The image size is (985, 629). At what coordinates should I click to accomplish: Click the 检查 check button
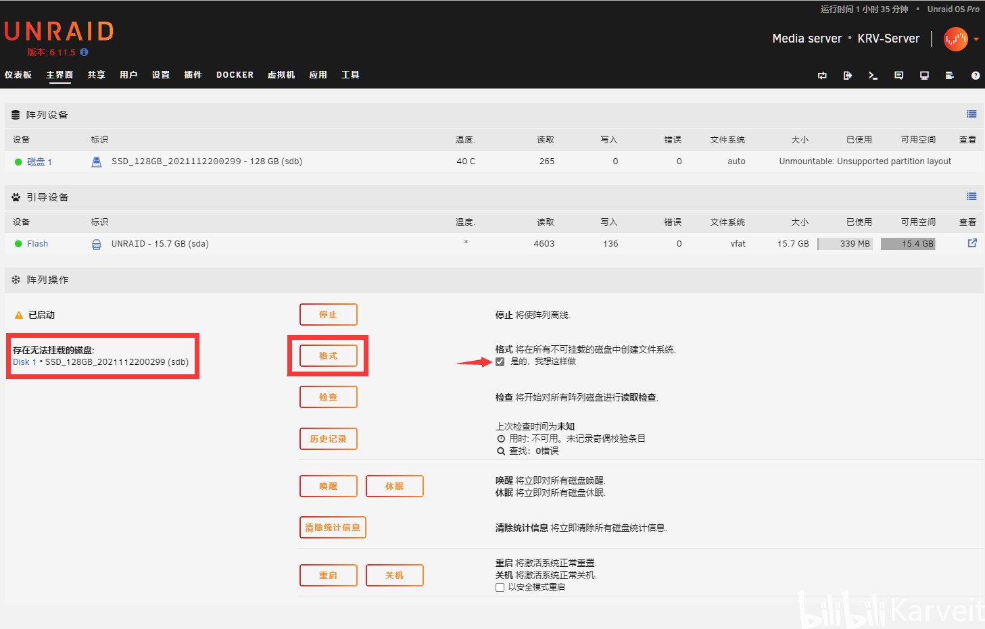click(x=329, y=397)
